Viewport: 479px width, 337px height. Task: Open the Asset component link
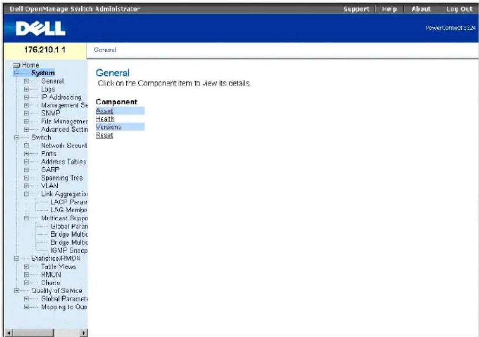(104, 111)
